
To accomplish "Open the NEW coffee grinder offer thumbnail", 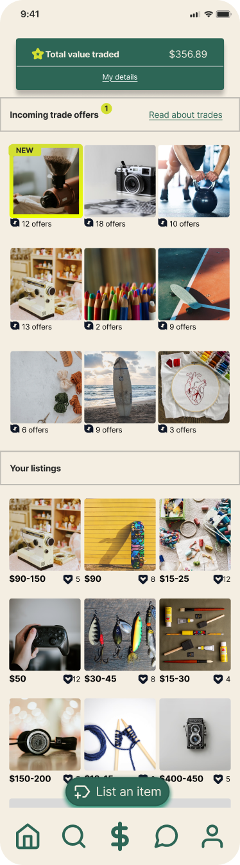I will 46,181.
